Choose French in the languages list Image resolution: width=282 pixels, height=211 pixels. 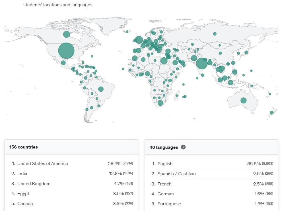pos(164,184)
